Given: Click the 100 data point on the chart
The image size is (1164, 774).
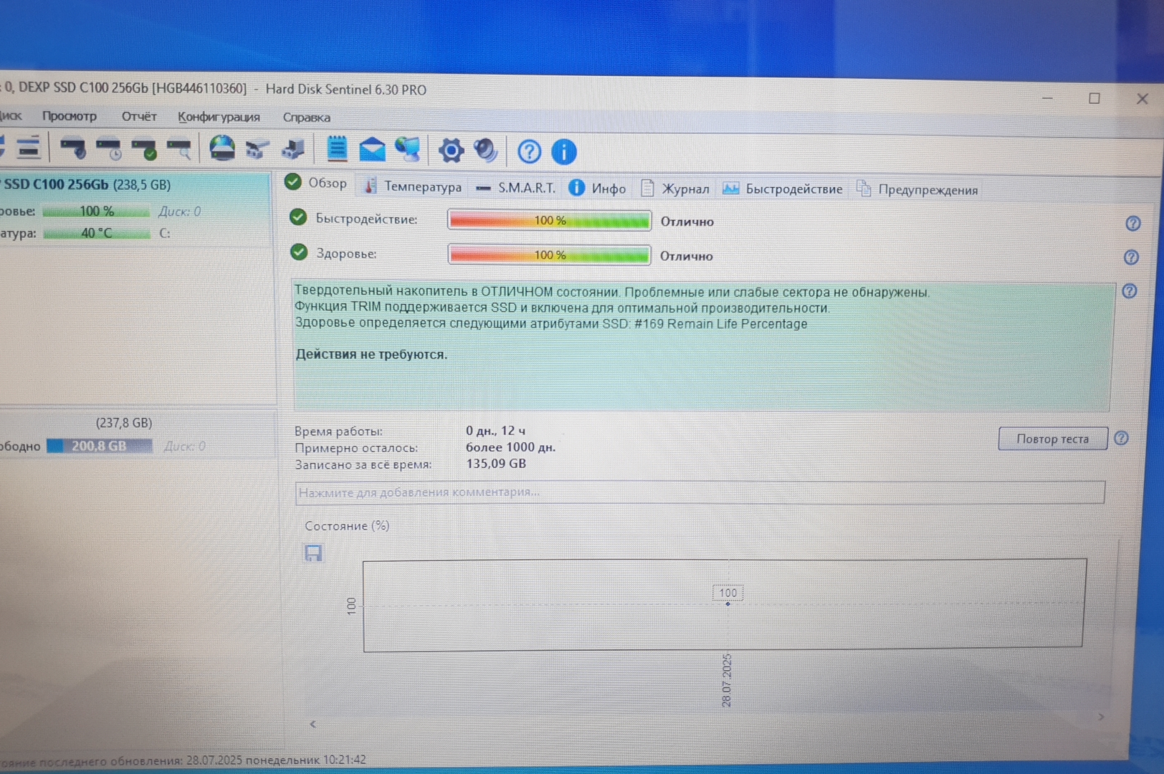Looking at the screenshot, I should point(727,603).
